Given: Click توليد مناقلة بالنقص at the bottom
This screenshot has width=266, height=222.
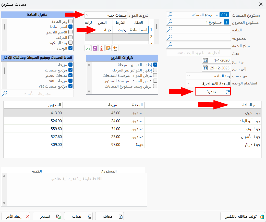Looking at the screenshot, I should pyautogui.click(x=242, y=216).
